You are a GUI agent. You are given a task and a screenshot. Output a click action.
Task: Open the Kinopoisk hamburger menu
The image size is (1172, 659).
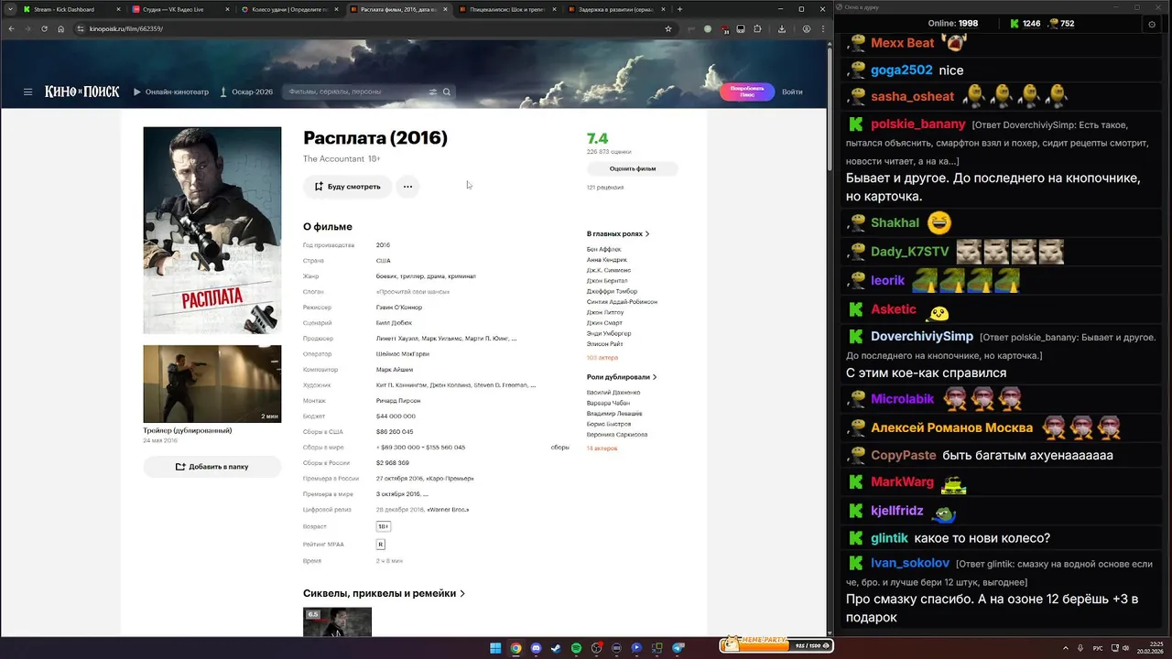tap(27, 92)
